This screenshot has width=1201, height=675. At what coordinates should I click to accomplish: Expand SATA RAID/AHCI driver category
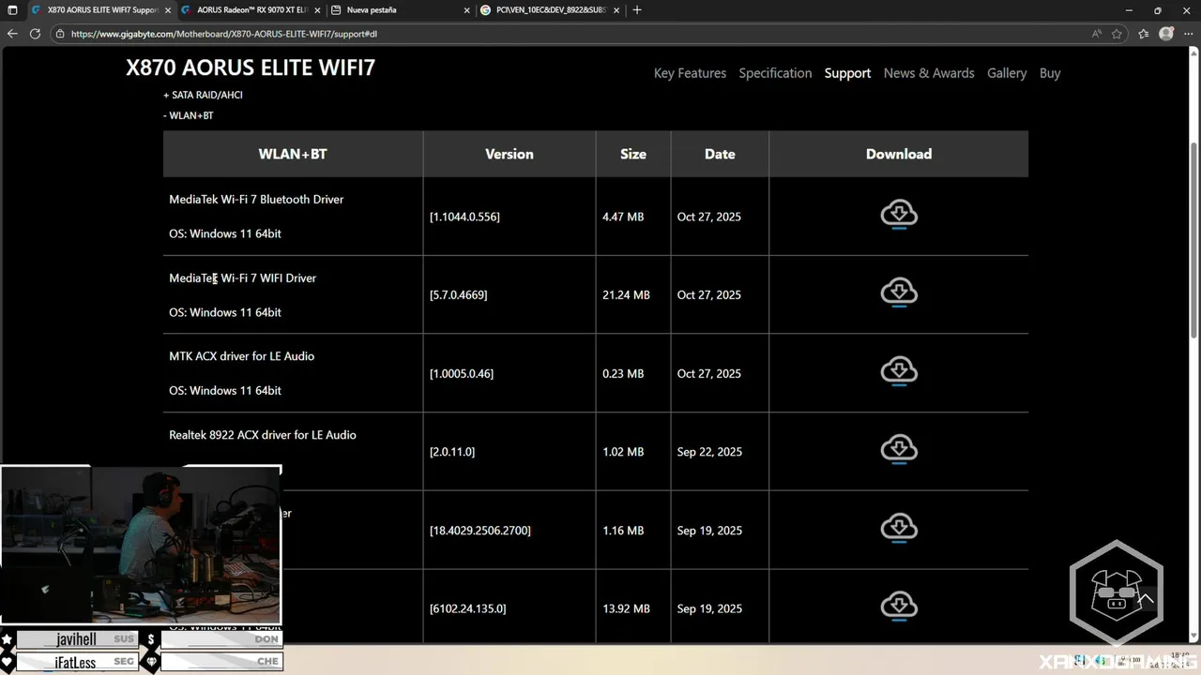tap(203, 95)
